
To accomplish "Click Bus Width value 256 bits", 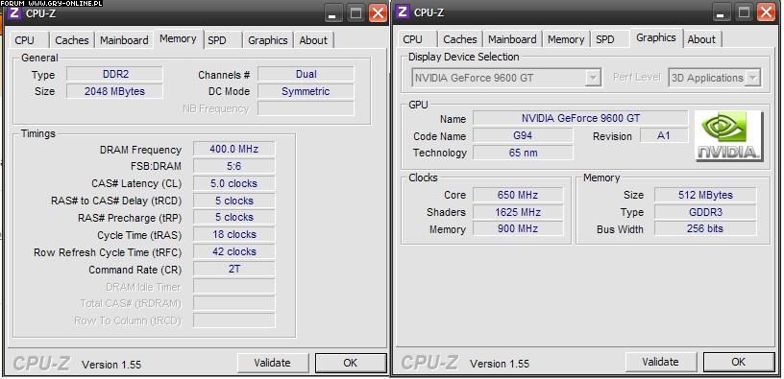I will point(705,228).
